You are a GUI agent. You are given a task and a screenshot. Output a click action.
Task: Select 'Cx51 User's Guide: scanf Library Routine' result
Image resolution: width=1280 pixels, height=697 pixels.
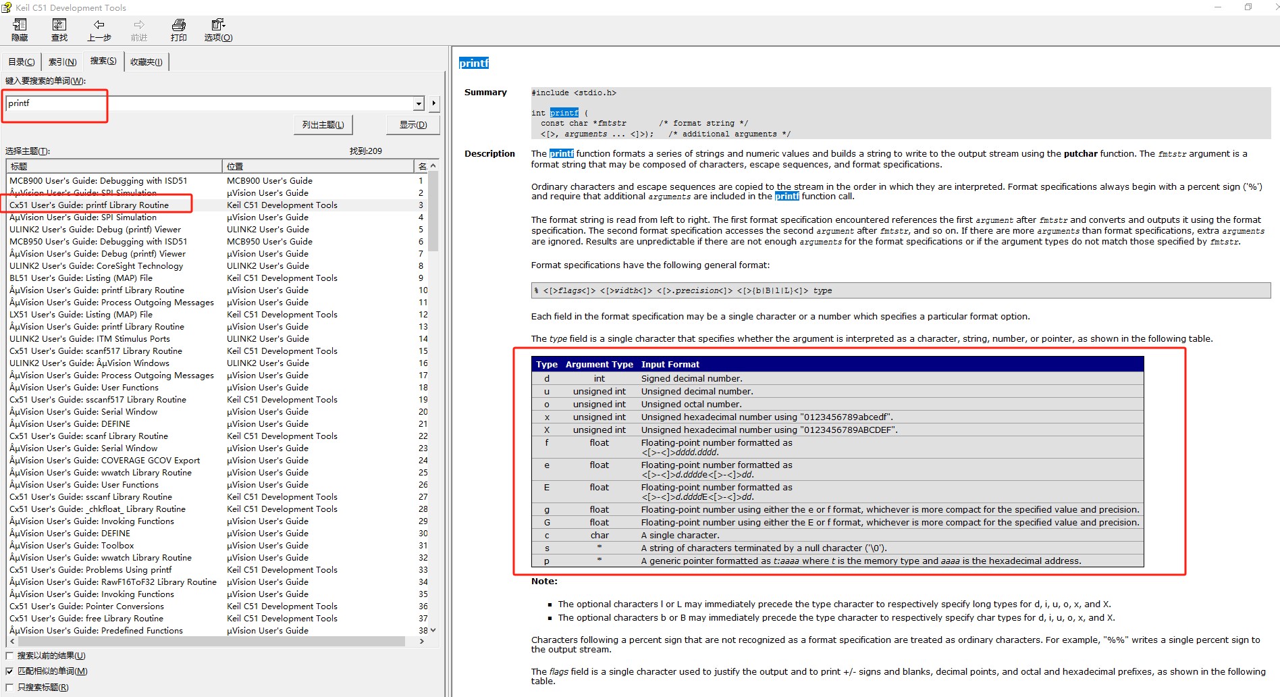pos(88,436)
